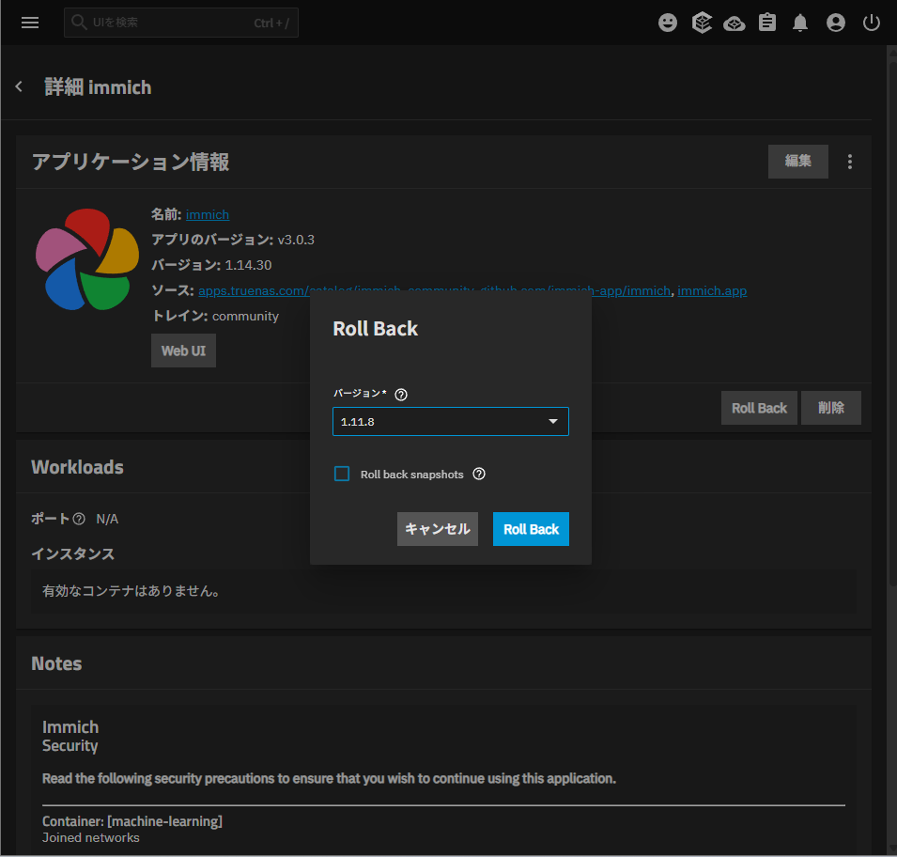Open the immich name link
Image resolution: width=897 pixels, height=857 pixels.
[x=207, y=214]
